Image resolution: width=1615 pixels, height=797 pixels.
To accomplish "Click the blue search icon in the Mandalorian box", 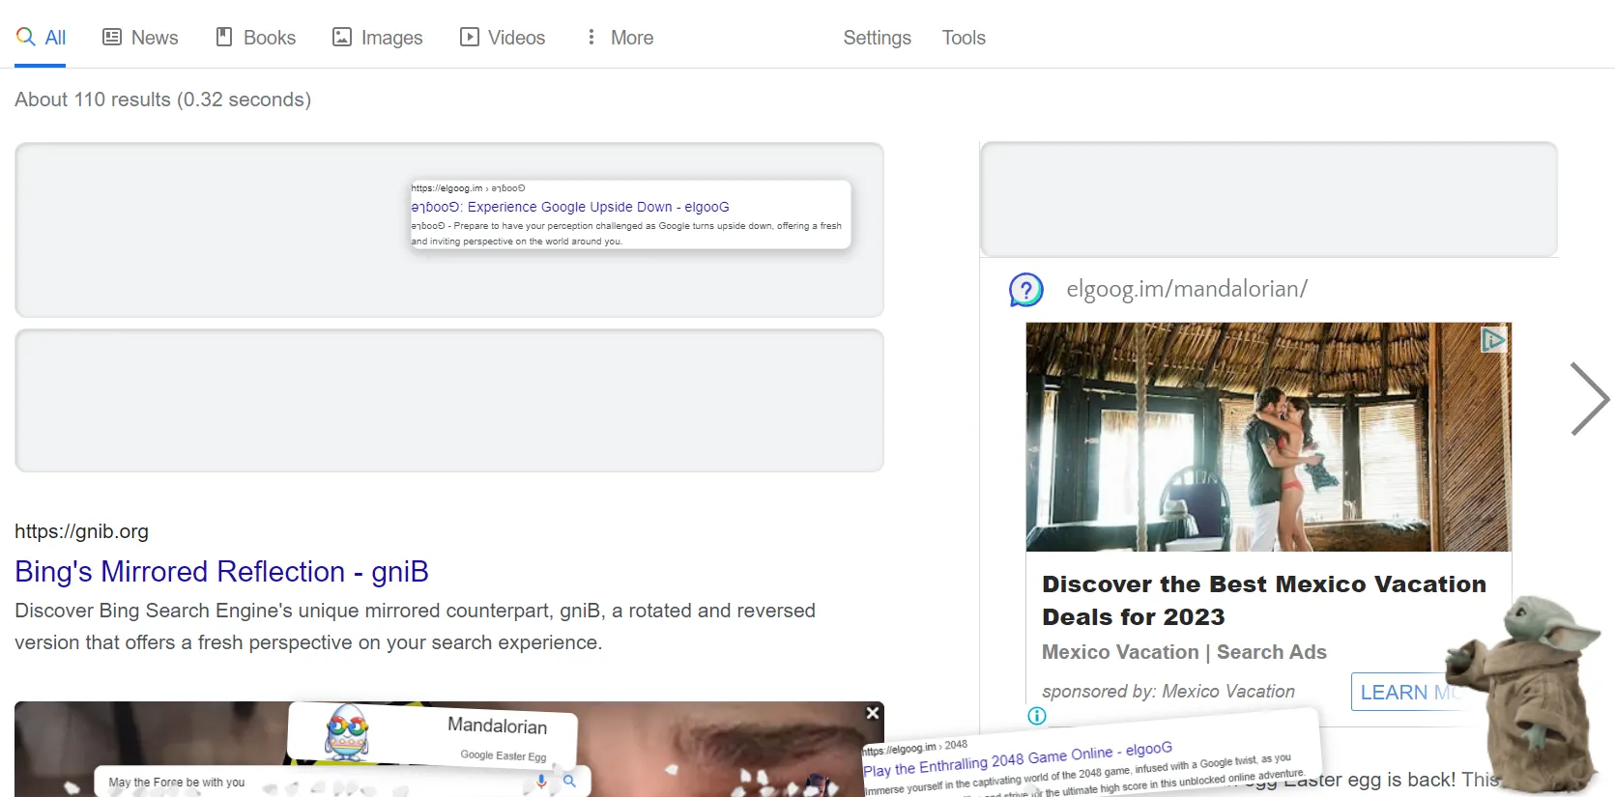I will tap(570, 781).
